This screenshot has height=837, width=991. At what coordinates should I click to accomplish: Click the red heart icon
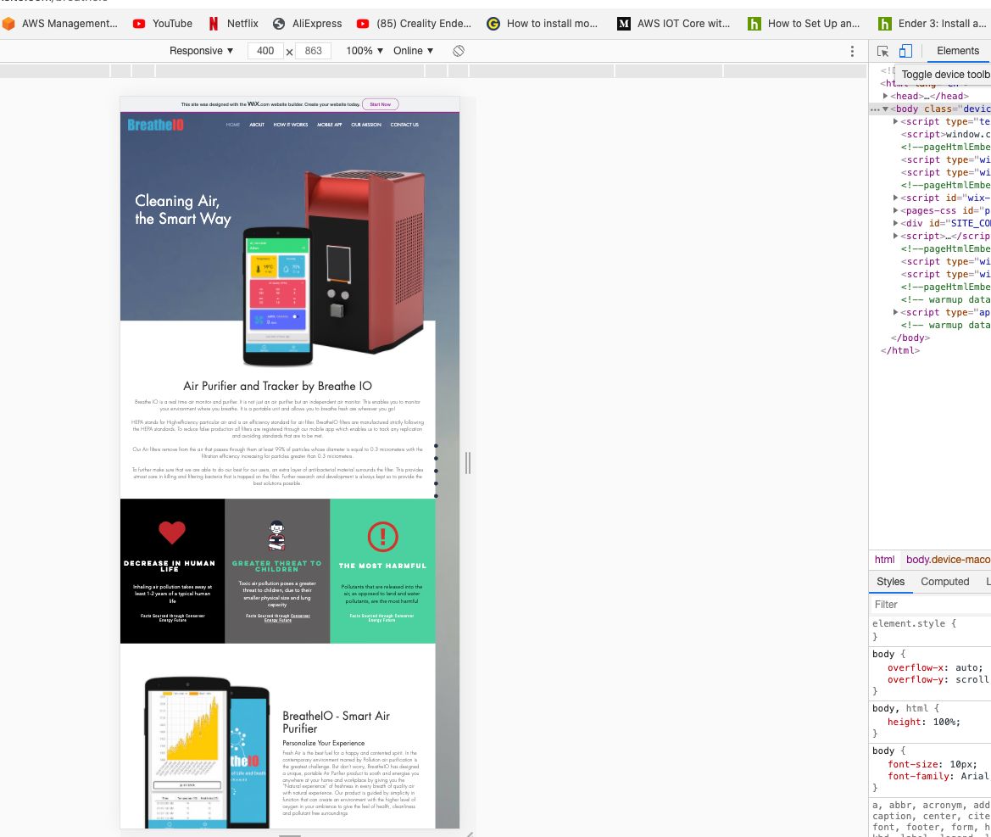click(172, 533)
